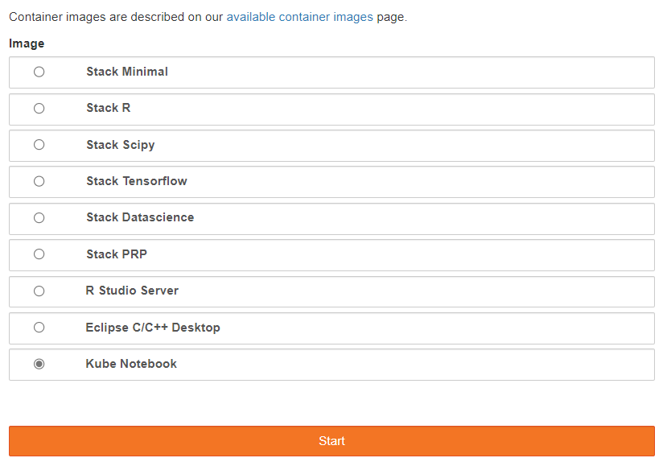Pick the Eclipse C/C++ Desktop radio button
Screen dimensions: 663x462
(39, 328)
